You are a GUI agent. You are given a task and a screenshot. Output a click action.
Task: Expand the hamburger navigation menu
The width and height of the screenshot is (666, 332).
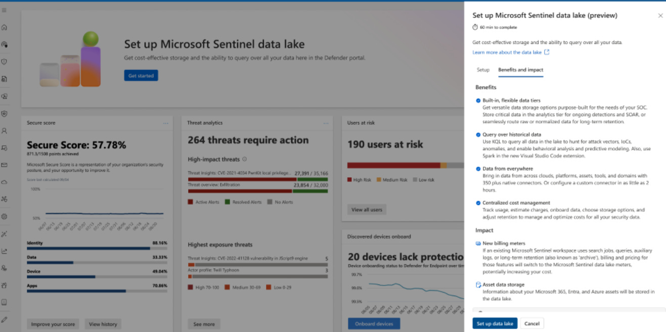(4, 10)
